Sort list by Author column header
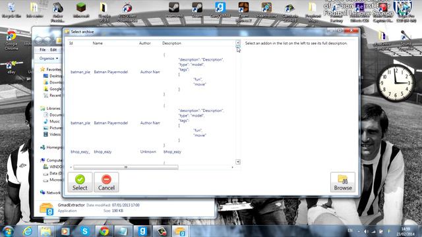Viewport: 422px width, 237px height. [x=145, y=43]
